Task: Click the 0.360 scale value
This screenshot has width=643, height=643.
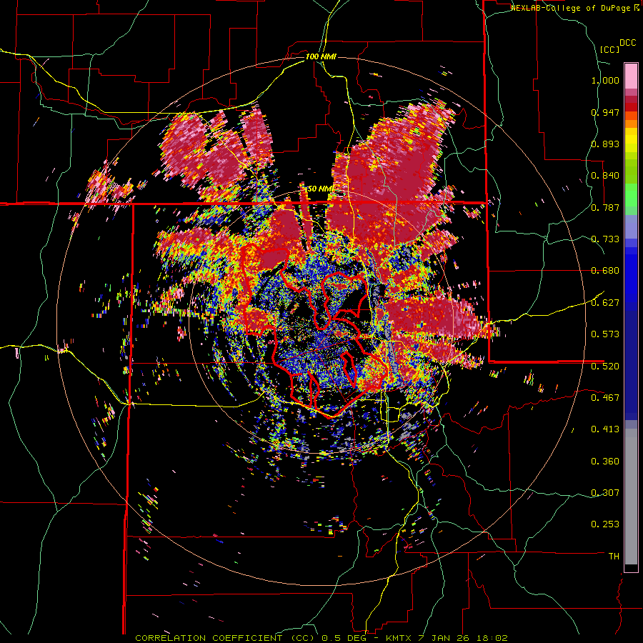Action: coord(605,462)
